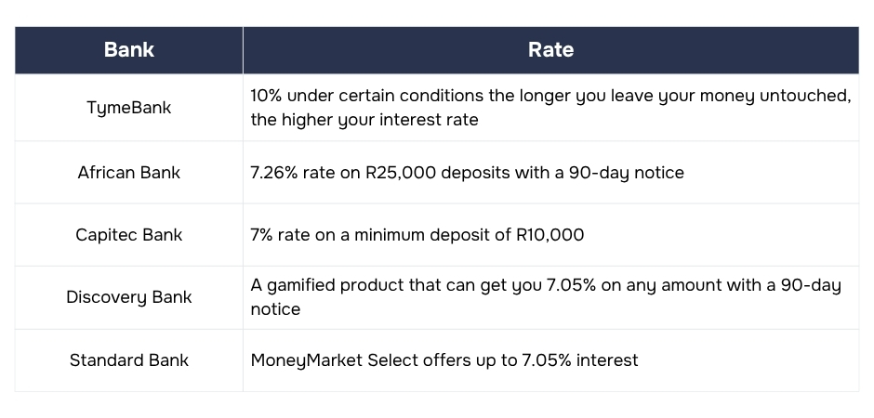This screenshot has width=874, height=418.
Task: Click the Bank column header
Action: (x=128, y=50)
